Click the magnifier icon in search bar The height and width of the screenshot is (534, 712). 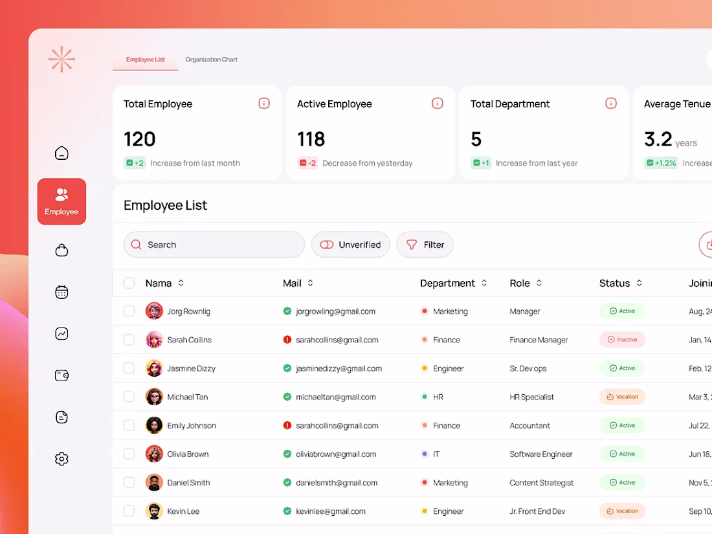136,245
